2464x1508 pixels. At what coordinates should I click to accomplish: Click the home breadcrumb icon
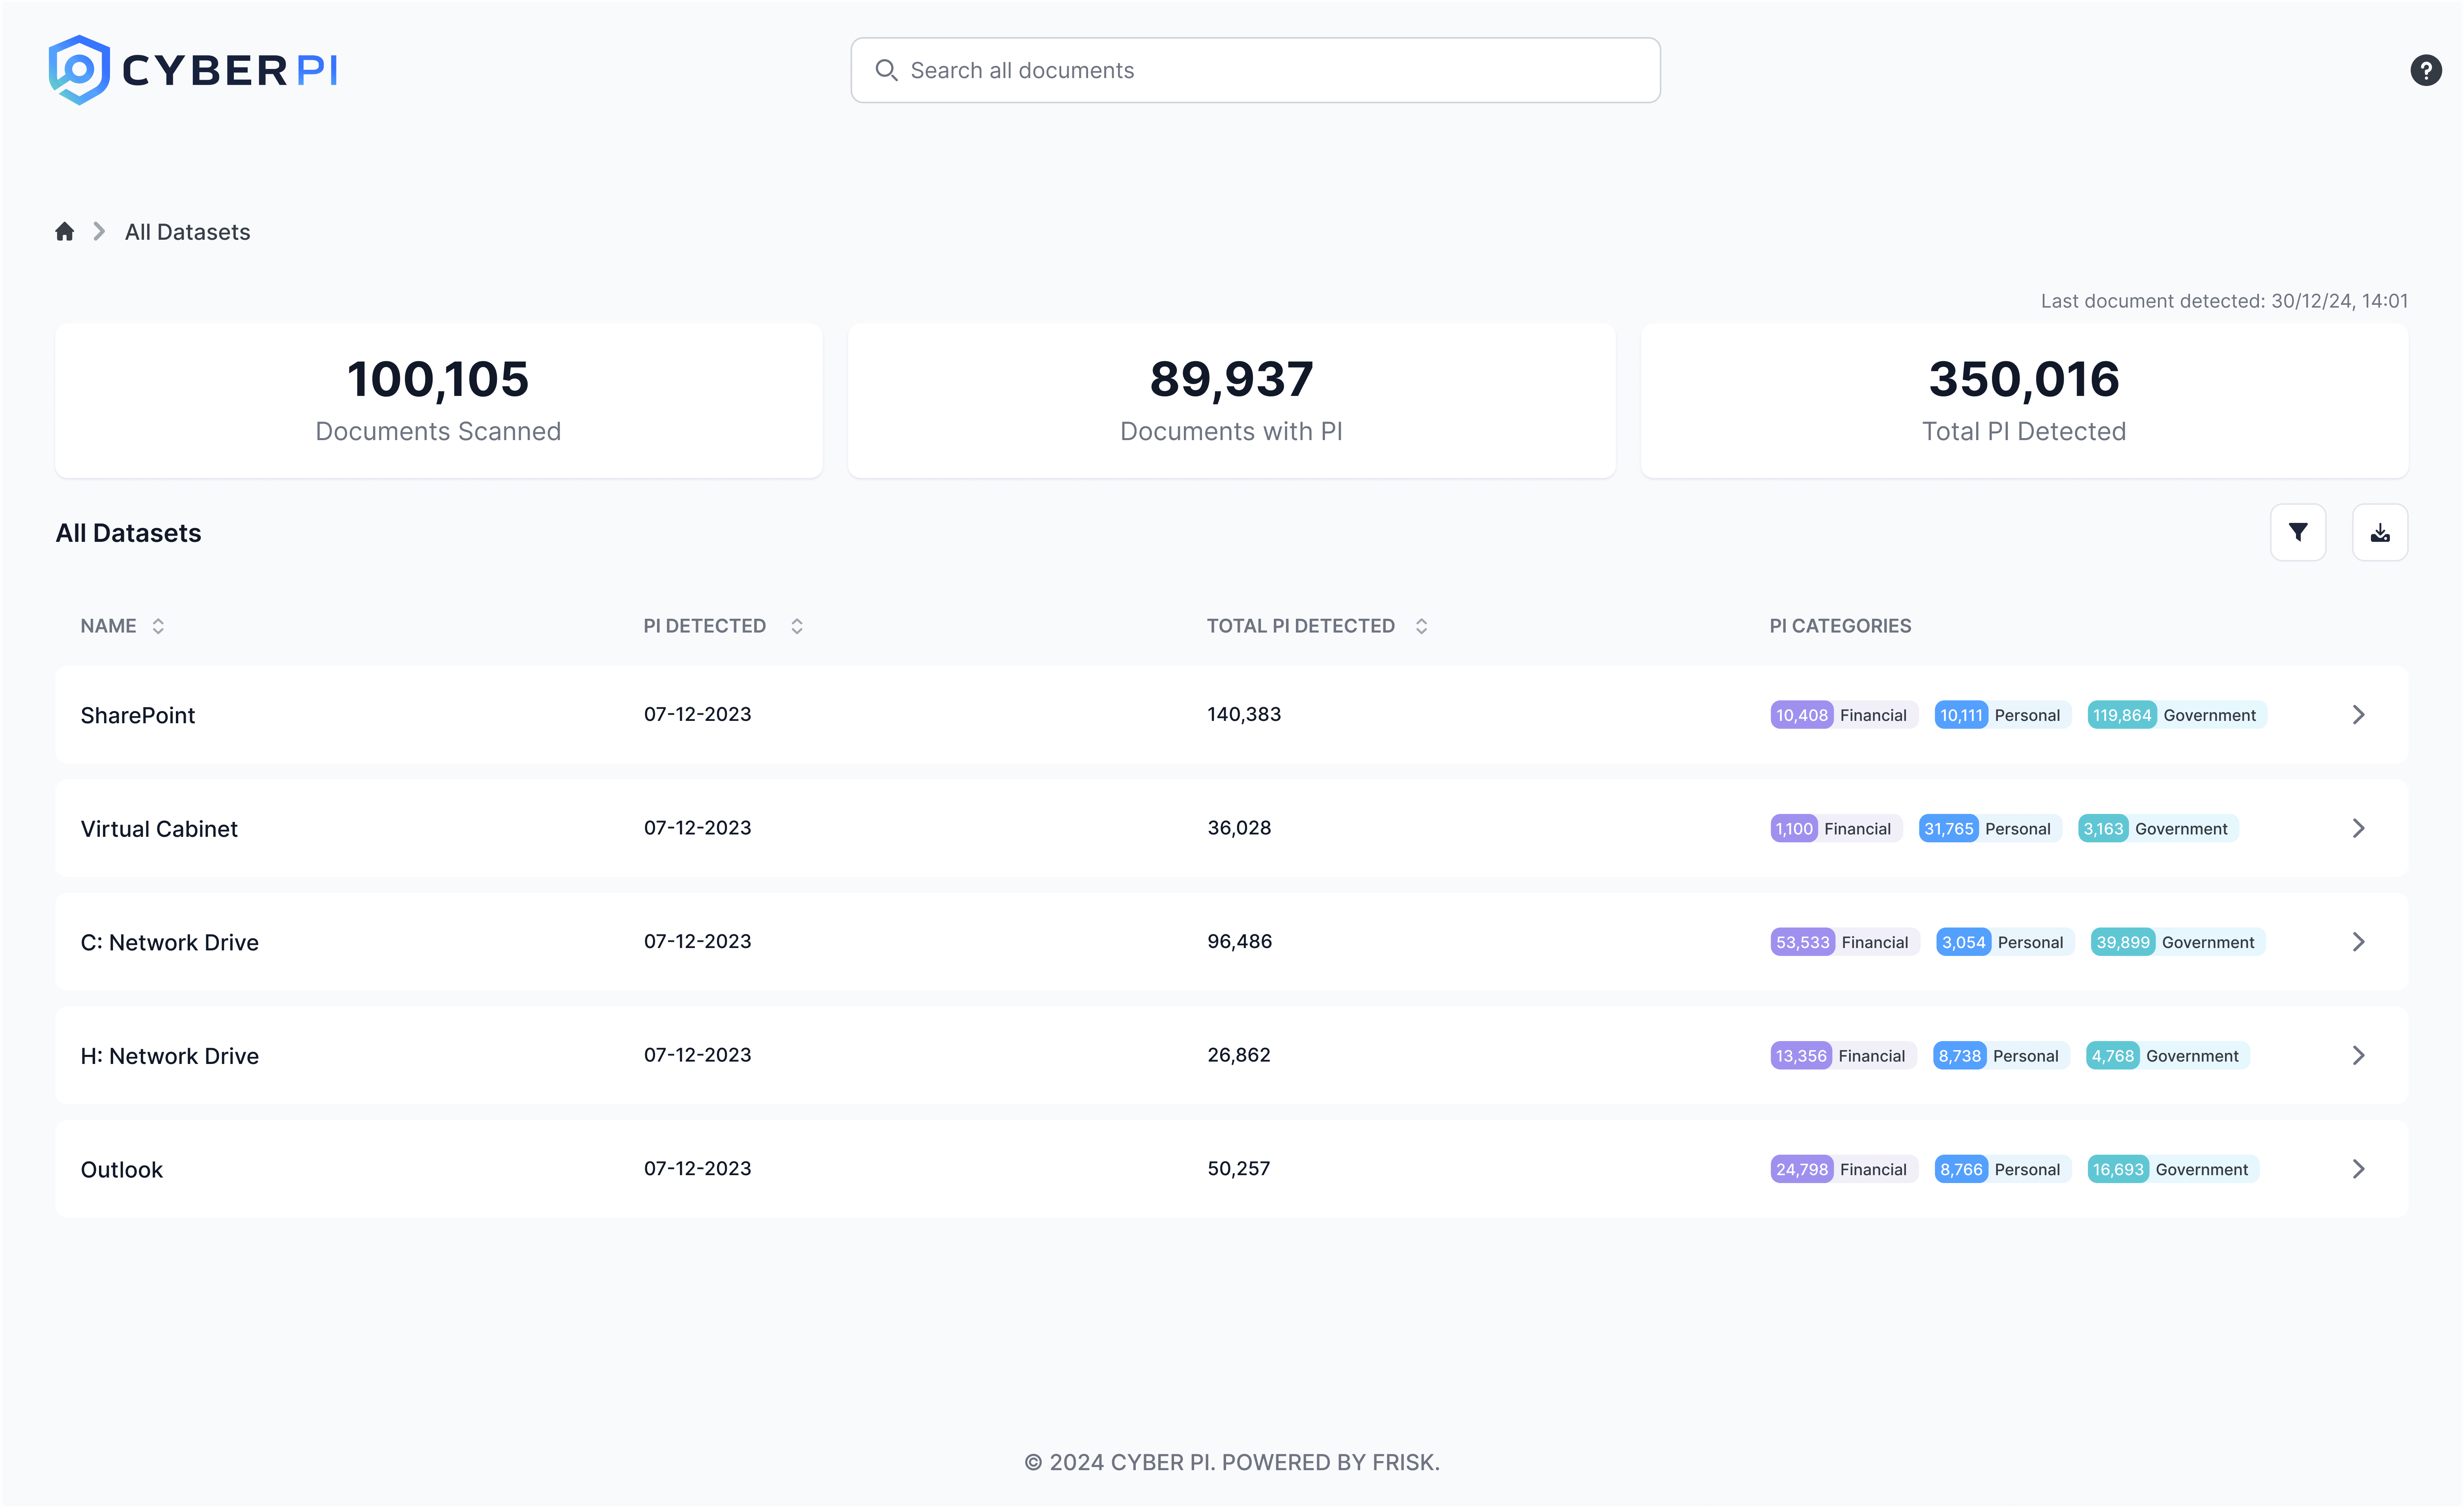(65, 232)
